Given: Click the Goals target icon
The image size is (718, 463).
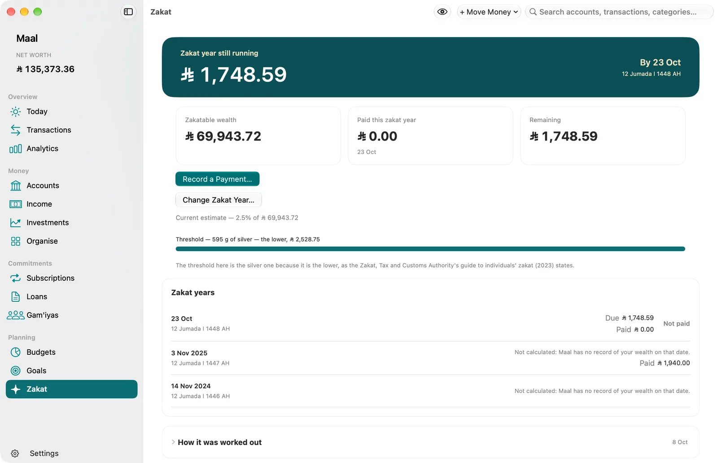Looking at the screenshot, I should [16, 370].
